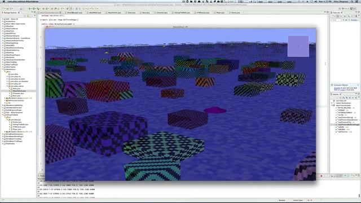Expand import declarations in the Outline
The width and height of the screenshot is (361, 203).
coord(332,103)
